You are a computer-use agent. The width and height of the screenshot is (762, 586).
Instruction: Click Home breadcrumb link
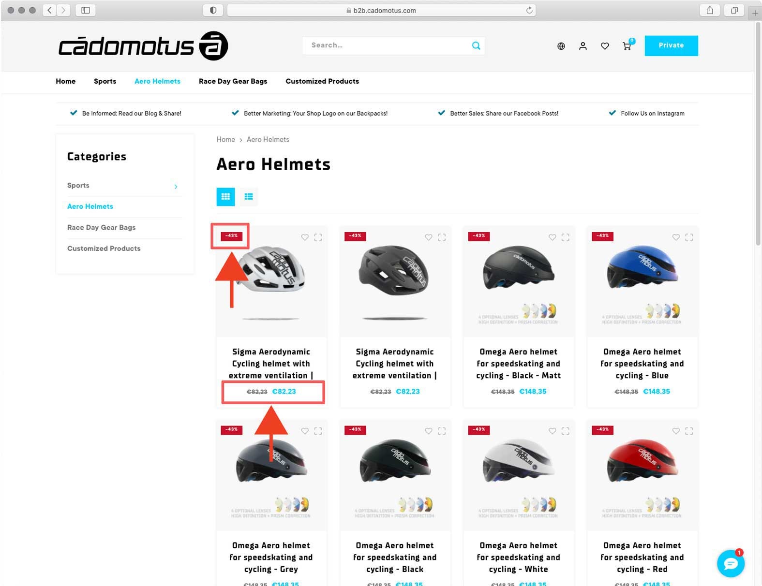coord(225,140)
